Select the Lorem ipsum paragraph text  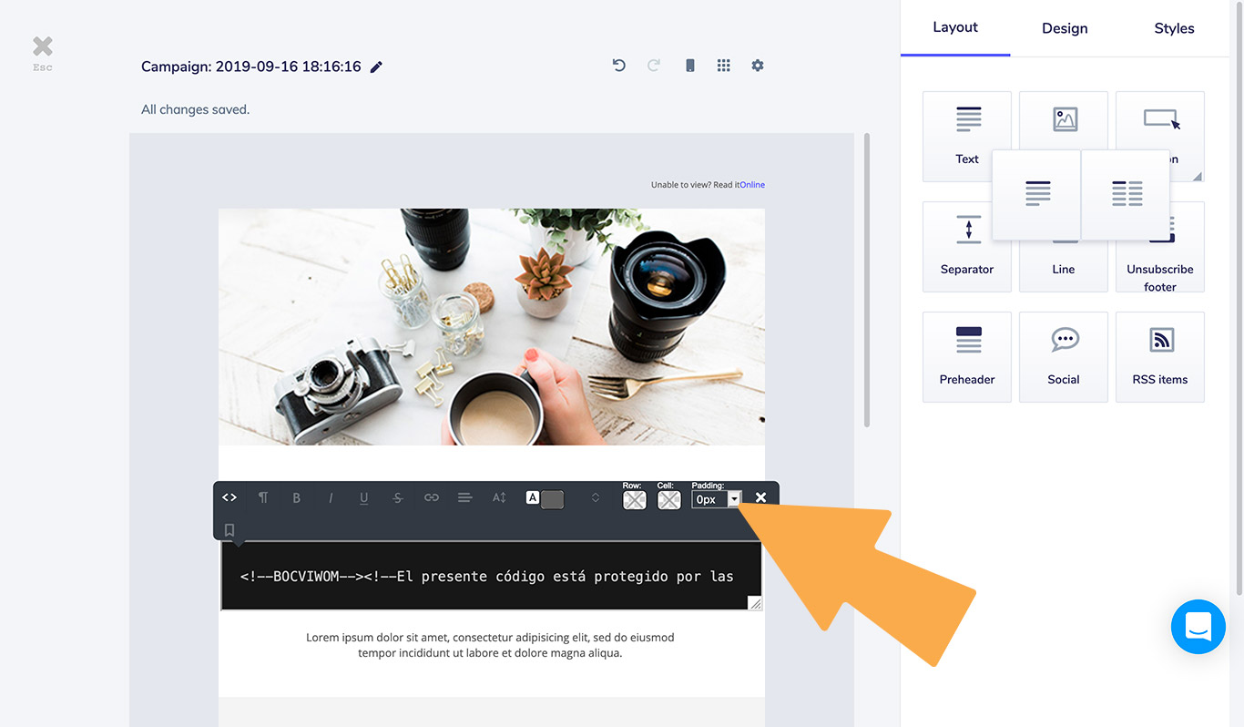490,645
